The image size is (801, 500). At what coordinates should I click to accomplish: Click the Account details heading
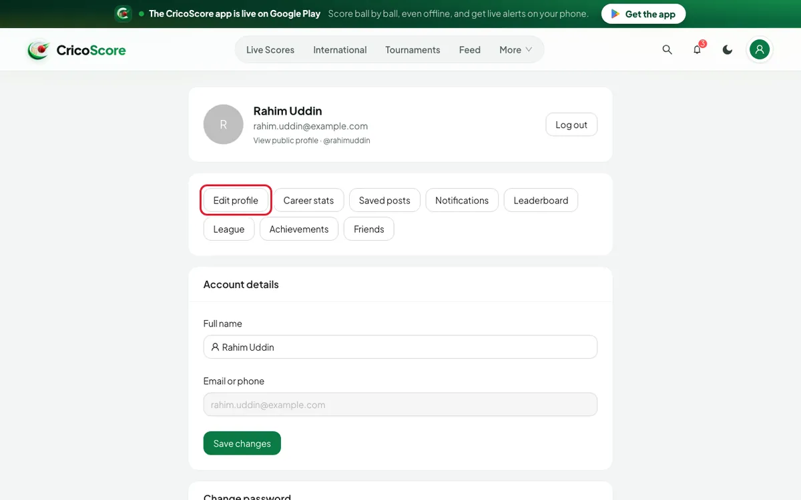[x=241, y=284]
